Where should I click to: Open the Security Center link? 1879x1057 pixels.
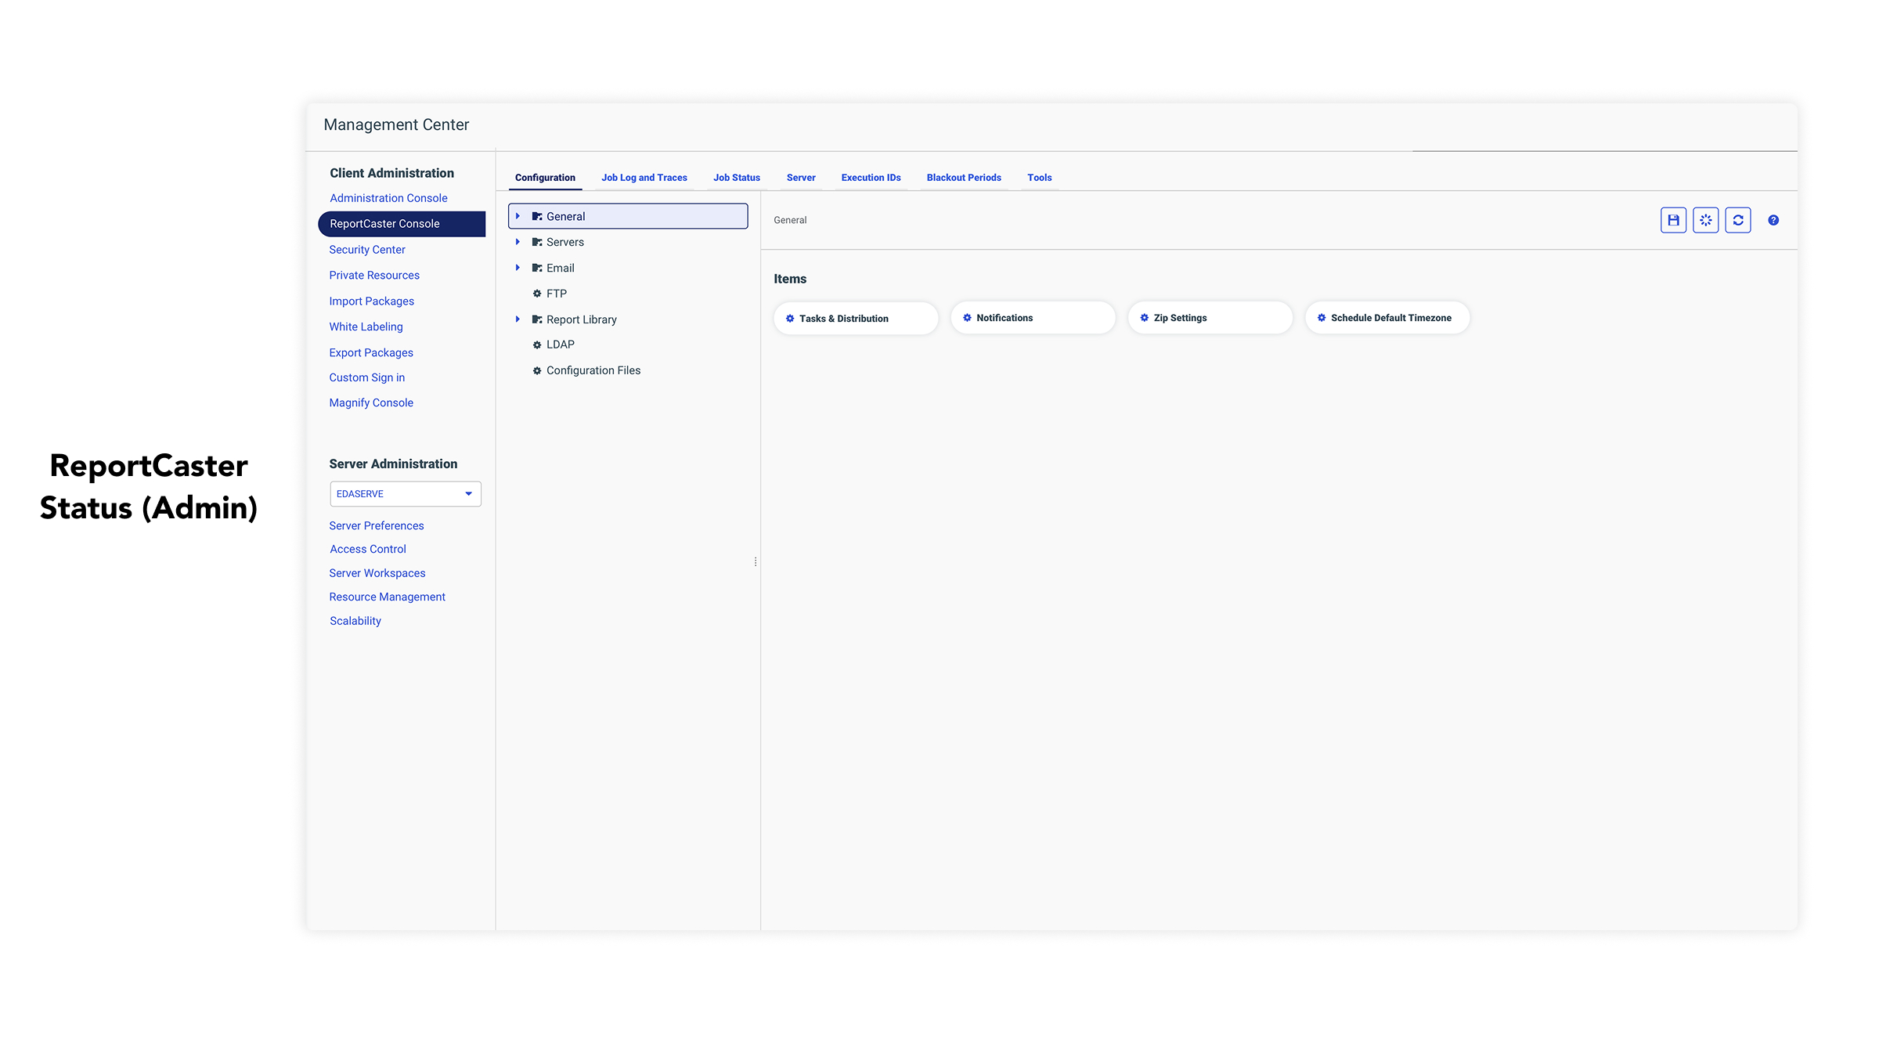coord(367,250)
